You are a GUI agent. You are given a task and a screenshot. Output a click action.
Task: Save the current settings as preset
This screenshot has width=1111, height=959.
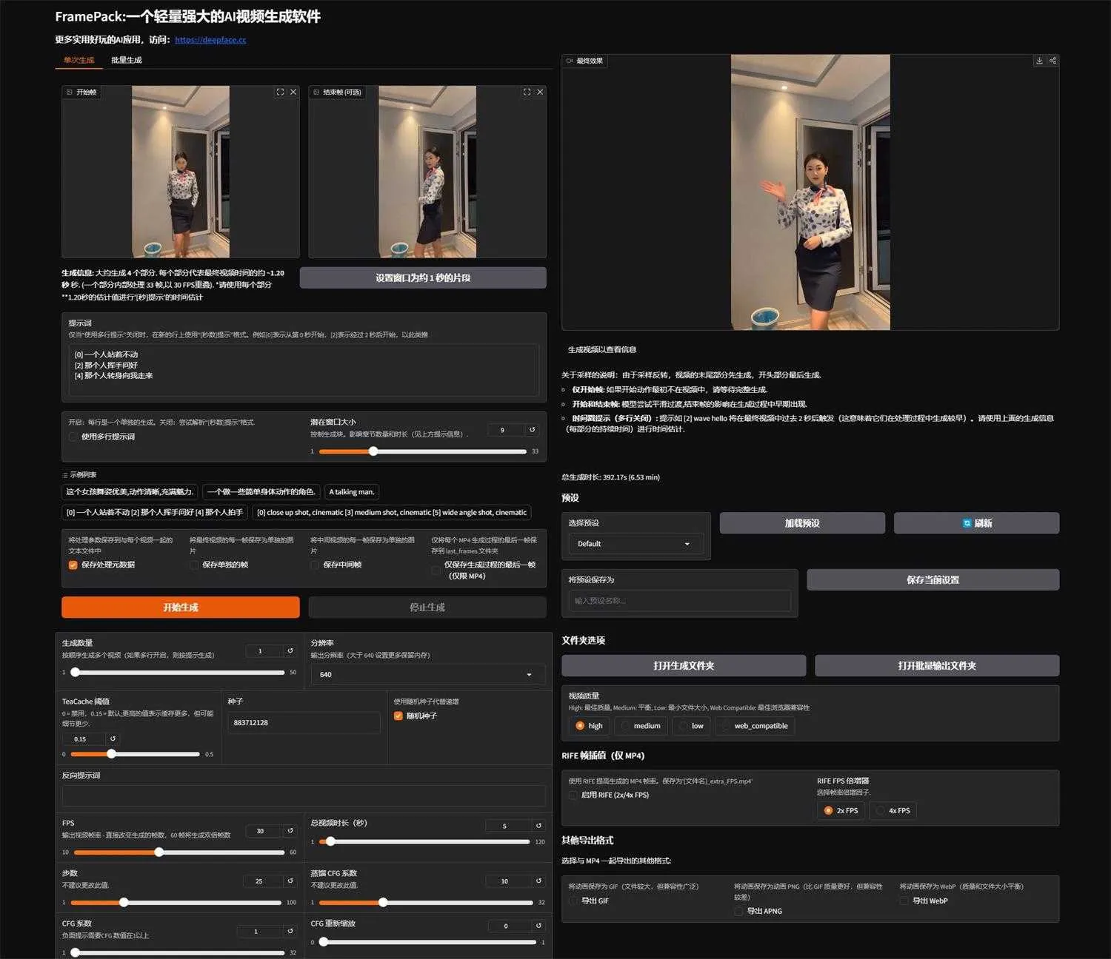pos(932,579)
